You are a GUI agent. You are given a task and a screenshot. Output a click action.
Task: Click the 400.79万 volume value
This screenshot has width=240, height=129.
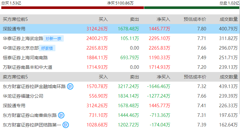228,29
